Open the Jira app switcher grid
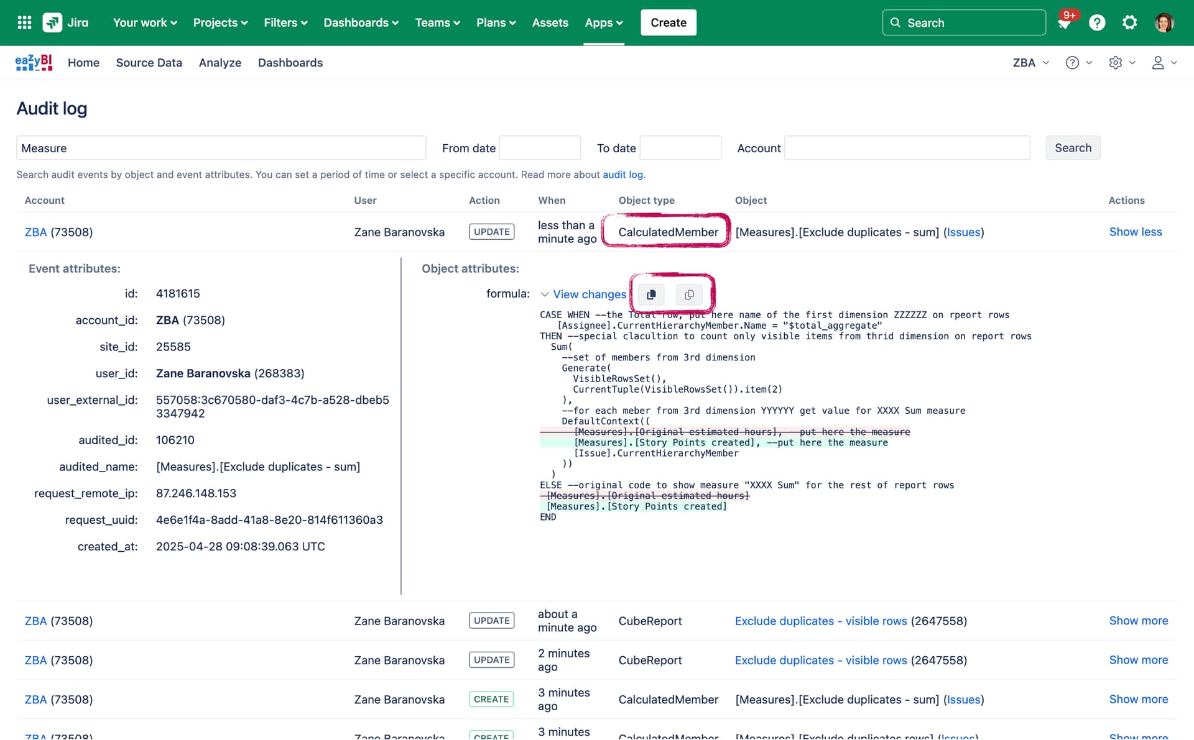Viewport: 1194px width, 740px height. [x=24, y=22]
